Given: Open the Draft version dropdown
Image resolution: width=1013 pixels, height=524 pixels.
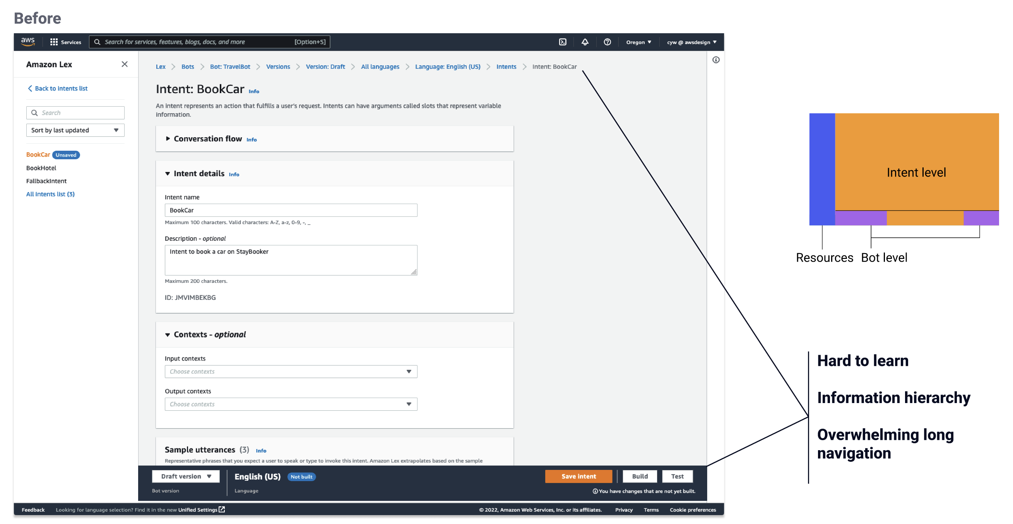Looking at the screenshot, I should click(x=186, y=476).
